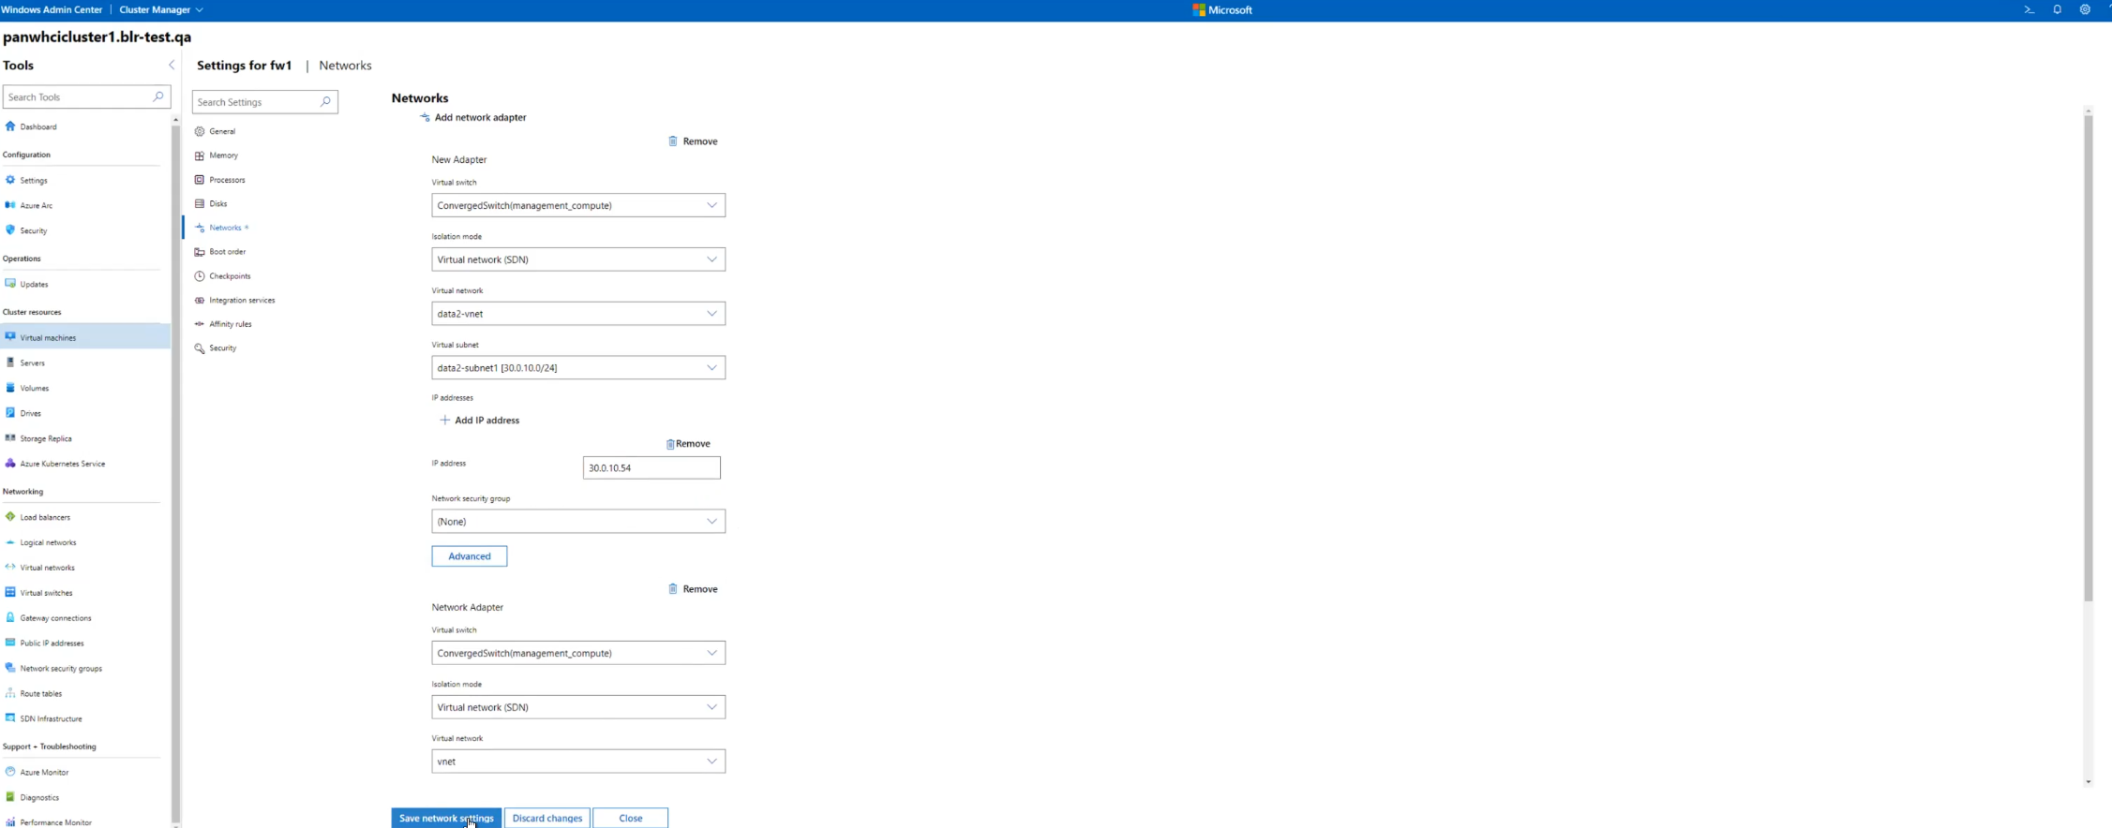Open the Route tables icon
The height and width of the screenshot is (828, 2112).
point(10,694)
